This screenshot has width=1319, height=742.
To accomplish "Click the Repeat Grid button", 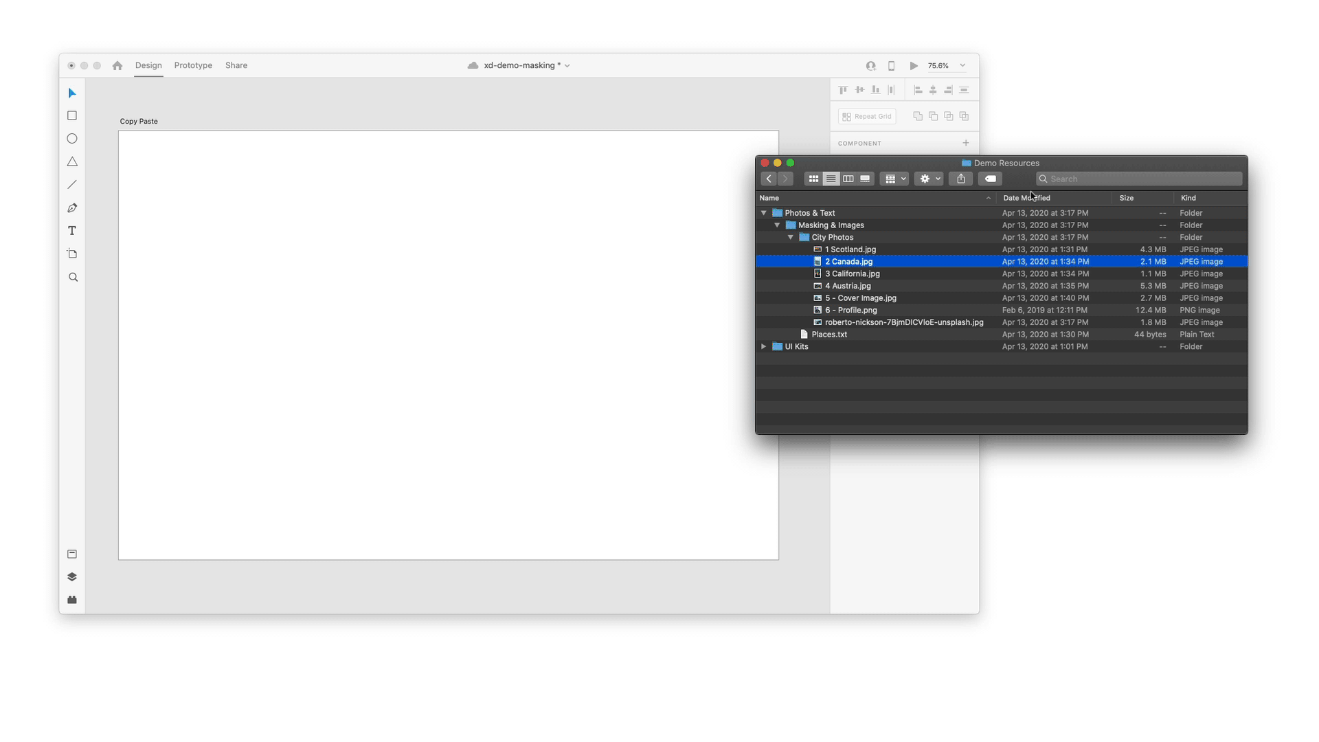I will click(867, 117).
